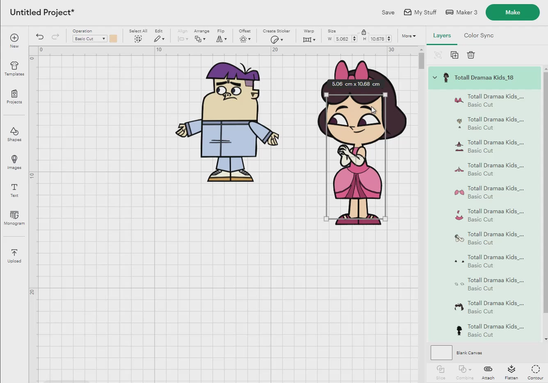Open Create Sticker dropdown
Image resolution: width=548 pixels, height=383 pixels.
pyautogui.click(x=277, y=39)
